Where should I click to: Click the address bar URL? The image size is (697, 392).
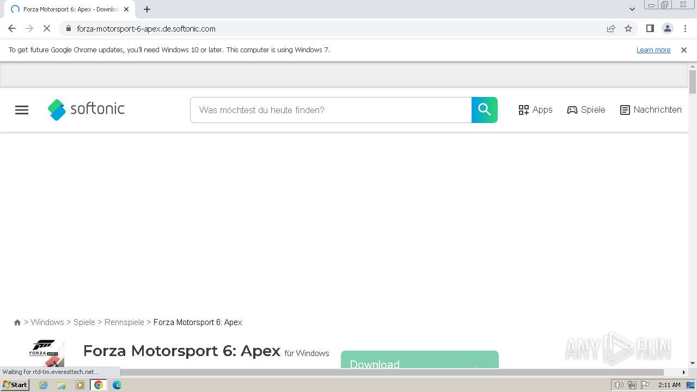(146, 28)
